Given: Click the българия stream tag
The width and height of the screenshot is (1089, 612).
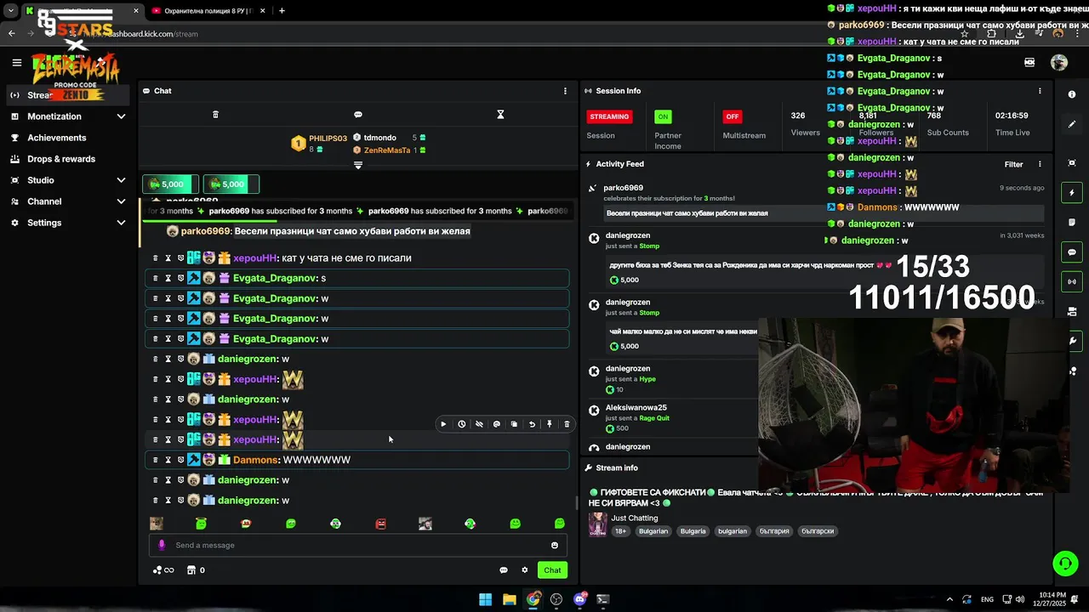Looking at the screenshot, I should 774,531.
